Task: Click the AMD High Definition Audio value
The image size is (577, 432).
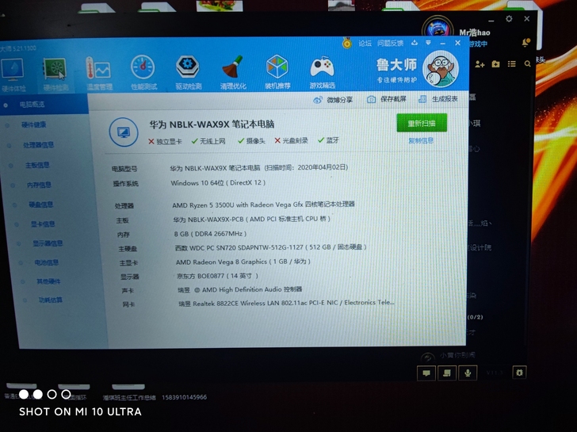Action: tap(239, 289)
